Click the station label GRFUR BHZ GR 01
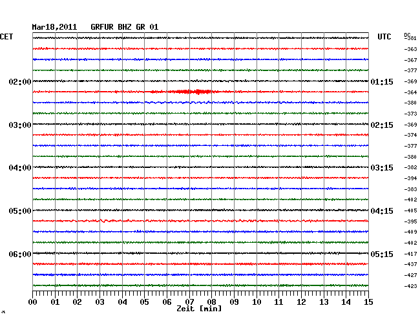 (125, 27)
